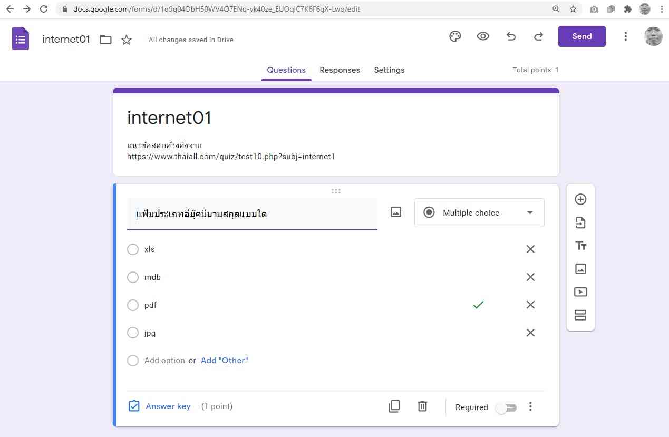The height and width of the screenshot is (437, 669).
Task: Open form more options menu near Send
Action: pos(625,36)
